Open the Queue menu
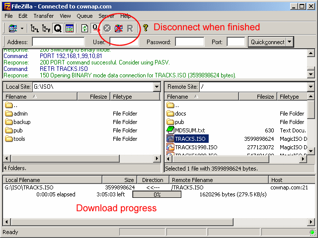 [x=84, y=16]
